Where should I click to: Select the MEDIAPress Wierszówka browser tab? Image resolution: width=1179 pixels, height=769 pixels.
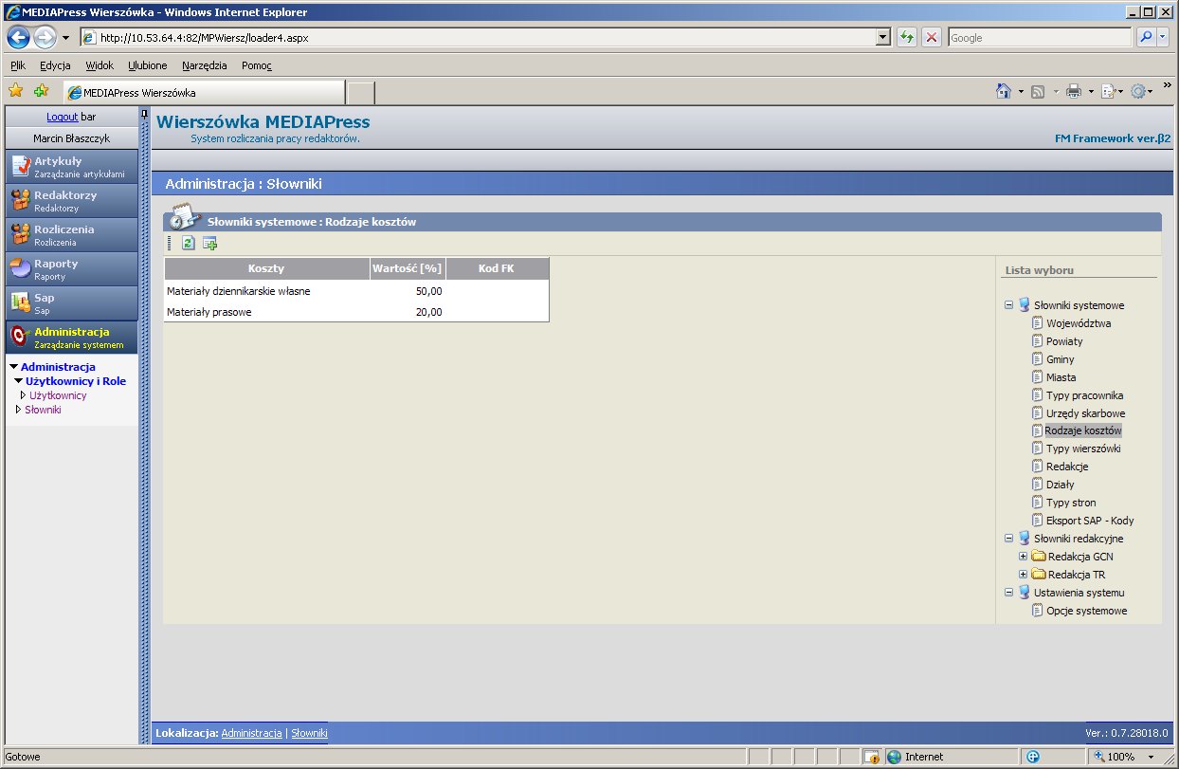[204, 93]
